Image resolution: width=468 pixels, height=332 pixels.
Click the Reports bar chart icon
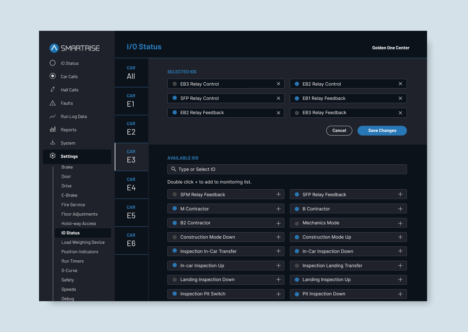click(x=53, y=129)
